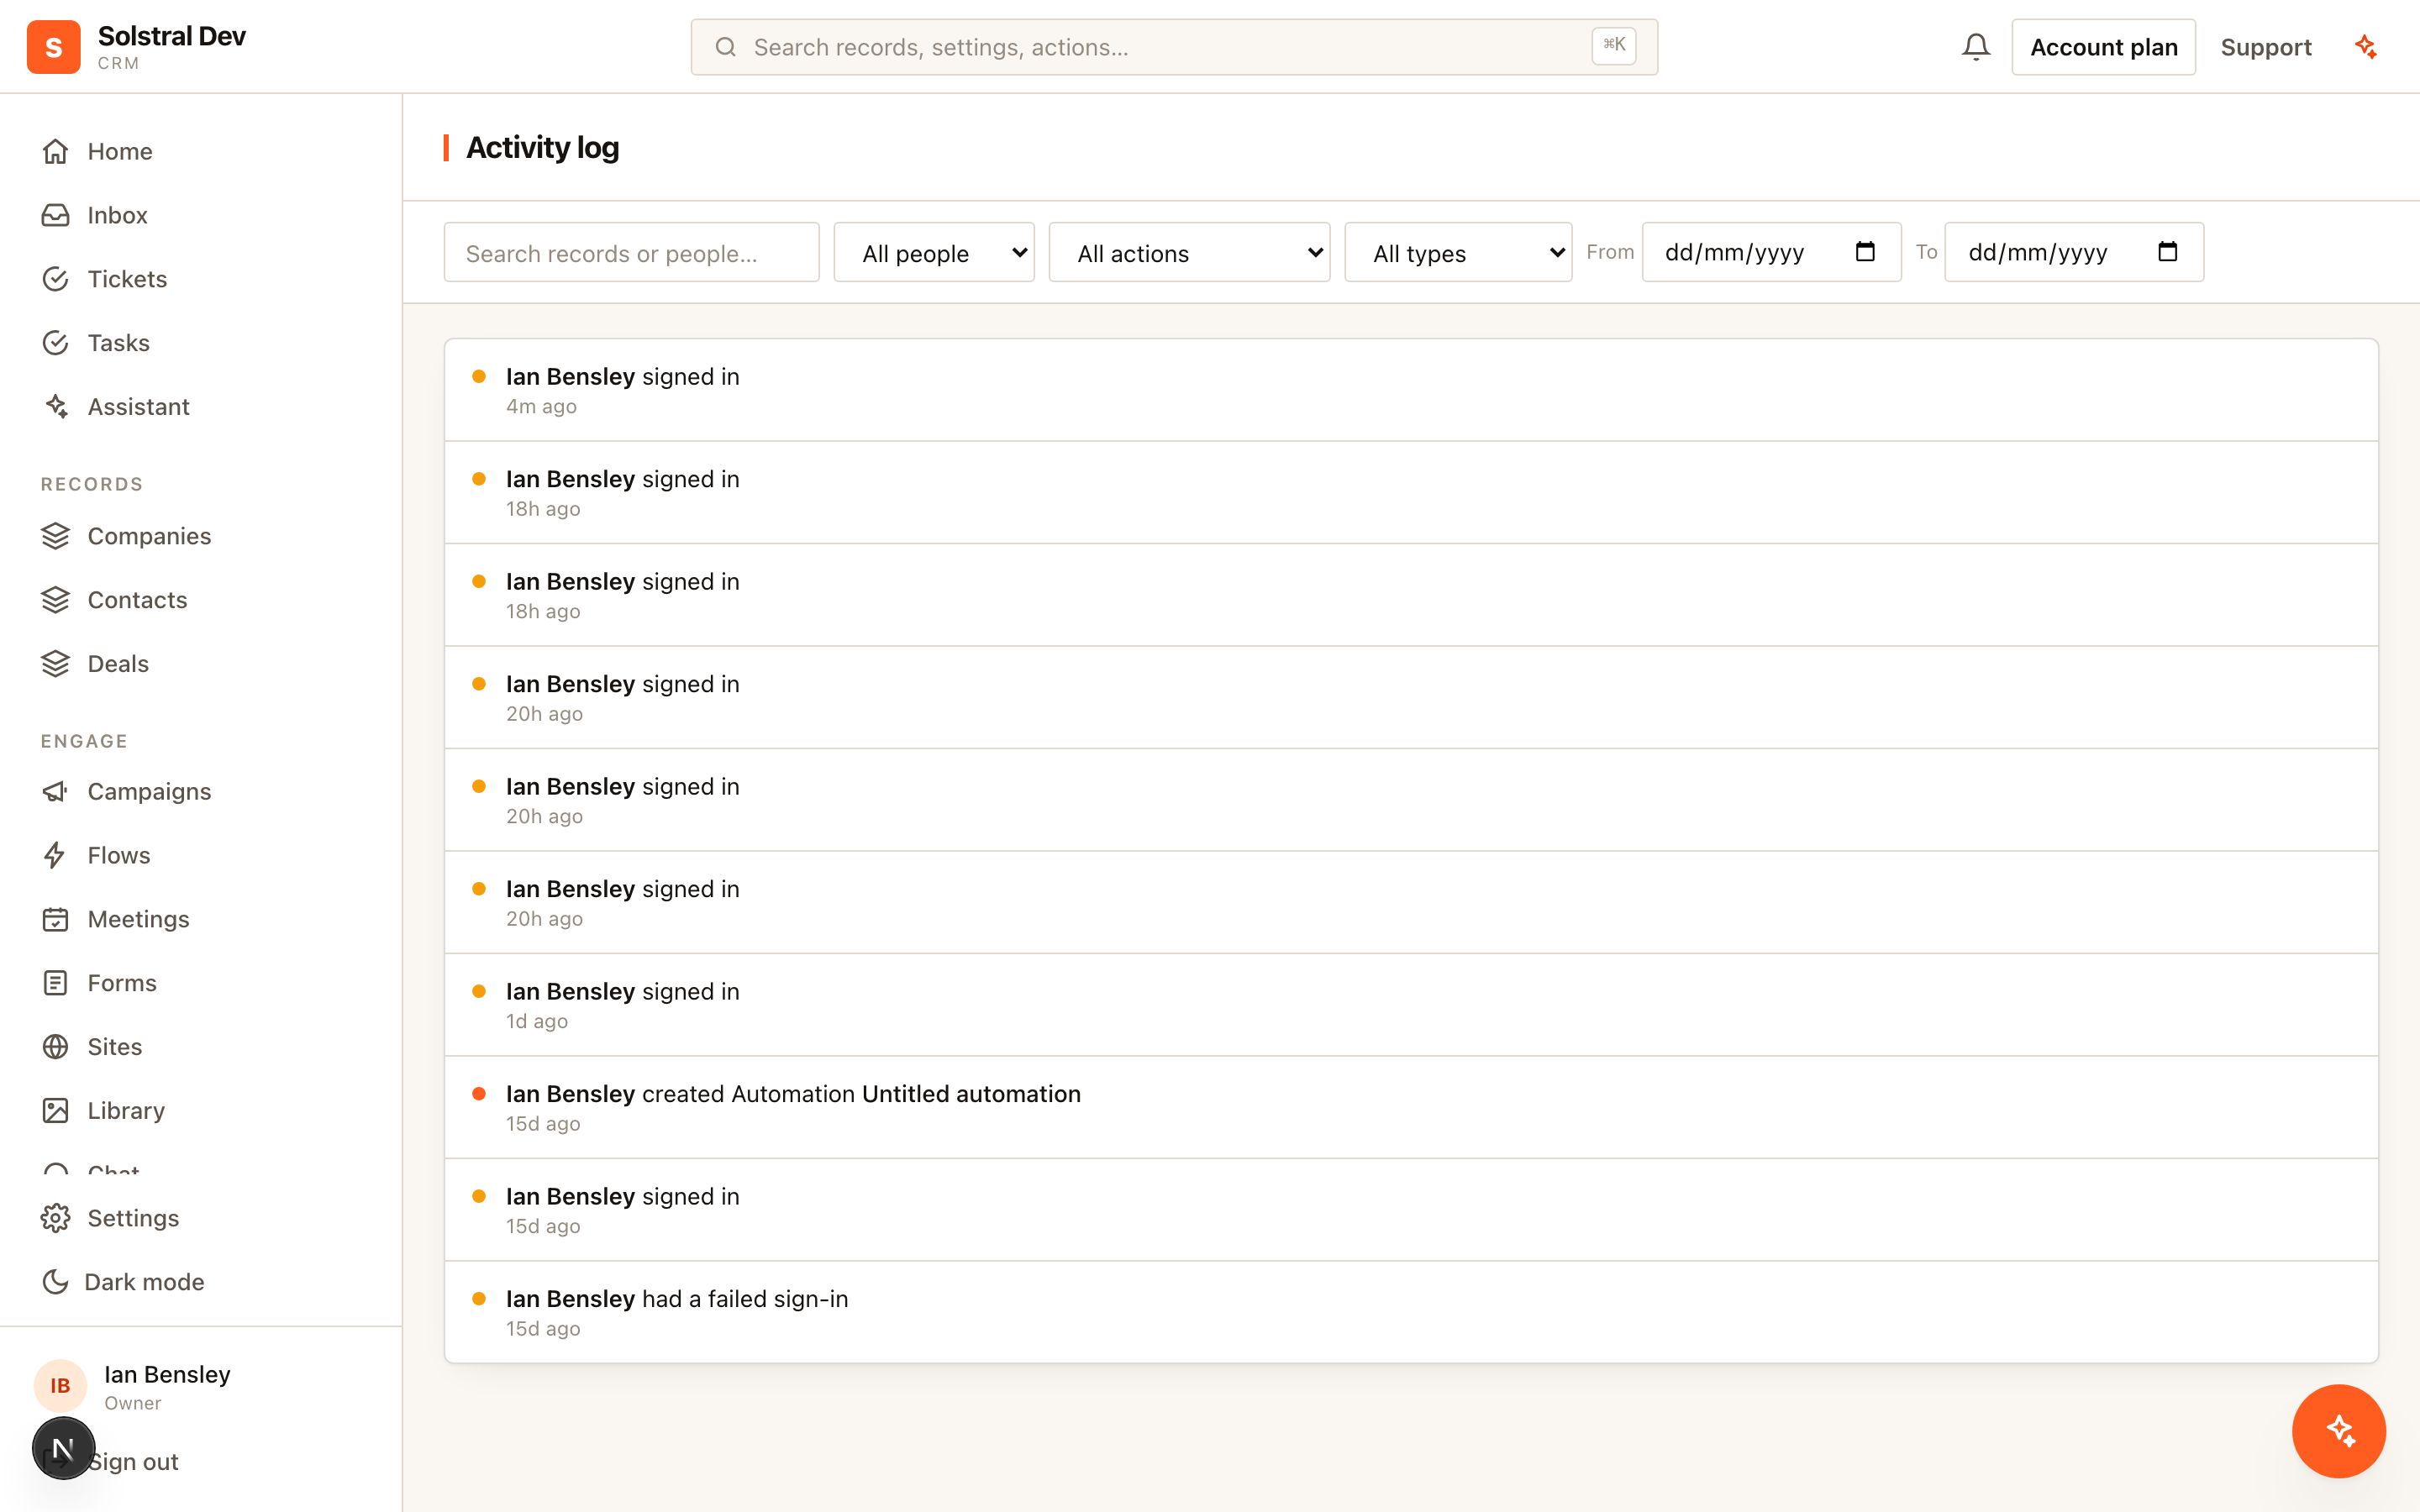The image size is (2420, 1512).
Task: Open the notifications bell
Action: click(x=1975, y=47)
